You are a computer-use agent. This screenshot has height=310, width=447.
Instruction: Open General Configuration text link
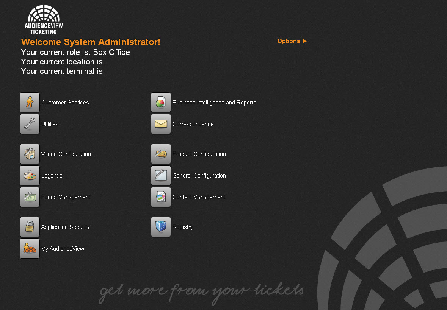click(x=199, y=176)
